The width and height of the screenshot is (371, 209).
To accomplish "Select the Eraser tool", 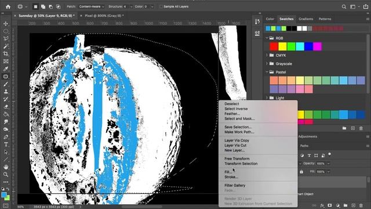I will (6, 107).
